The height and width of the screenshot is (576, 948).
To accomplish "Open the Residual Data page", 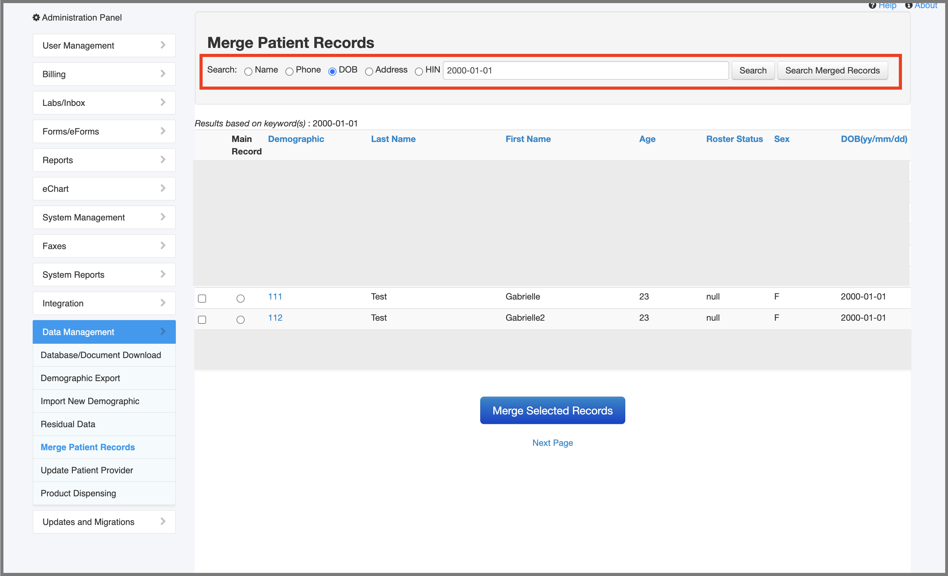I will 104,424.
